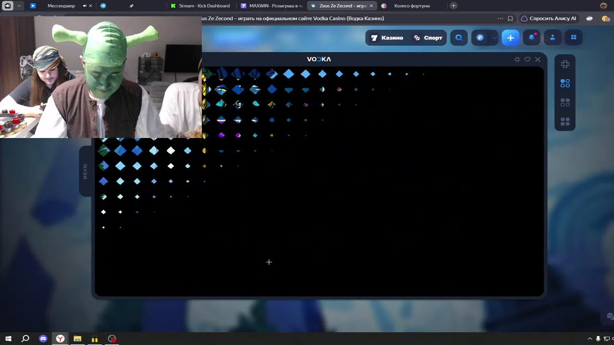Image resolution: width=614 pixels, height=345 pixels.
Task: Close the Мессенджер browser tab
Action: [91, 6]
